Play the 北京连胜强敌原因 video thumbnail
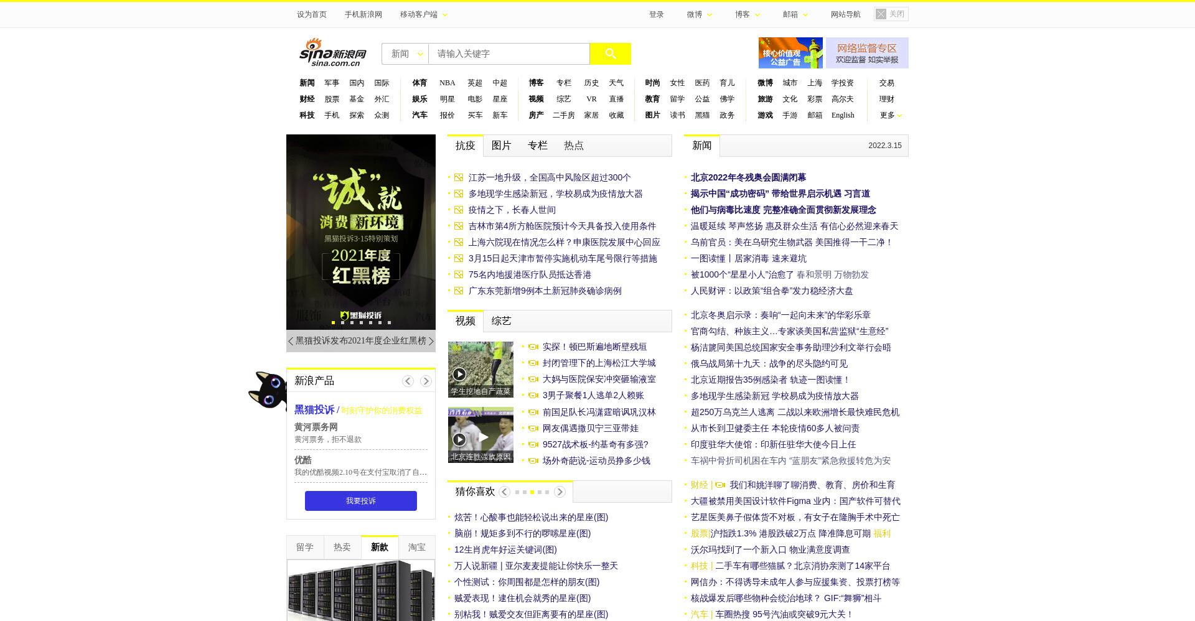Screen dimensions: 1195x621 coord(480,435)
